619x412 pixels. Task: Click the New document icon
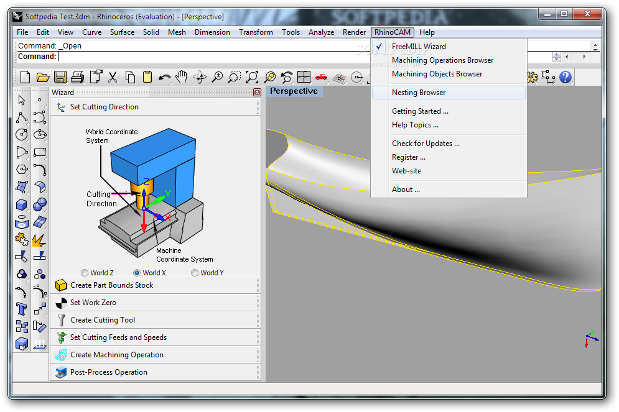tap(25, 77)
